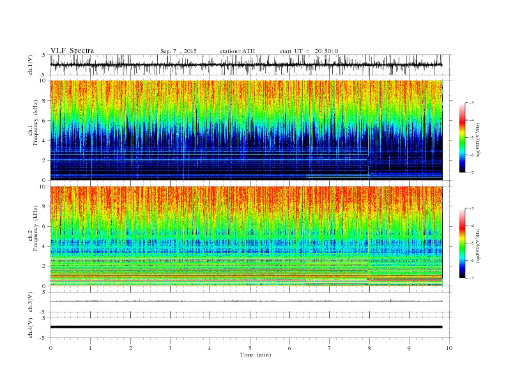Viewport: 506px width, 391px height.
Task: Click the time-axis tick label "8"
Action: 369,348
